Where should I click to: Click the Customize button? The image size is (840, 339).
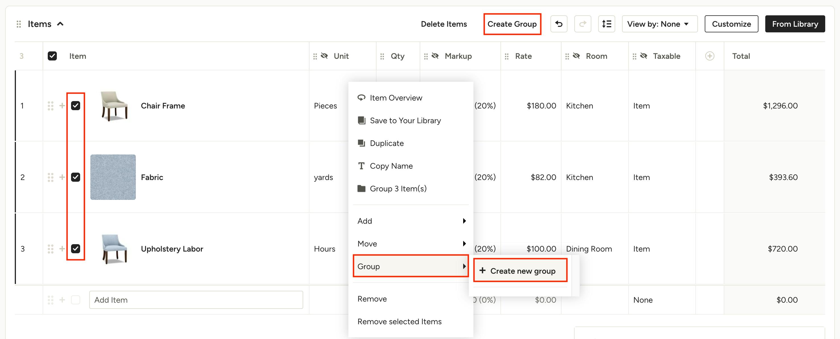(731, 24)
